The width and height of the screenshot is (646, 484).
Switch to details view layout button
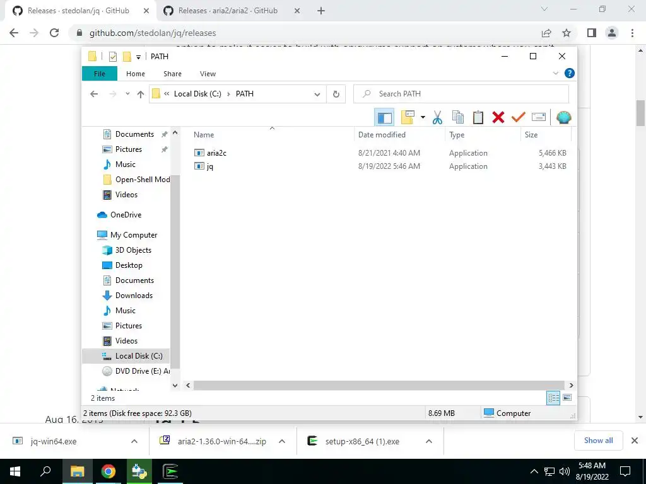[x=553, y=398]
